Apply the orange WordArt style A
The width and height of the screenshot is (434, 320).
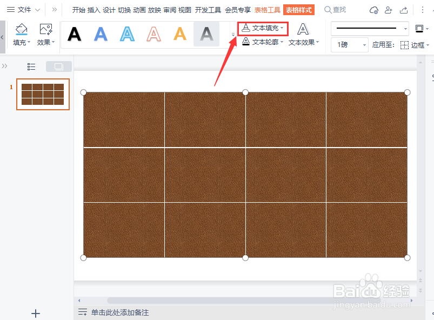coord(180,34)
